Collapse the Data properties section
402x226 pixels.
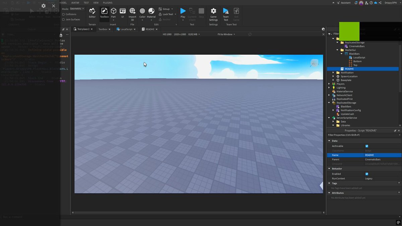point(329,141)
